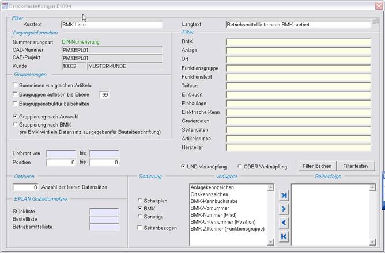Click scroll down arrow of verfügbar list
The height and width of the screenshot is (253, 385).
pos(269,242)
